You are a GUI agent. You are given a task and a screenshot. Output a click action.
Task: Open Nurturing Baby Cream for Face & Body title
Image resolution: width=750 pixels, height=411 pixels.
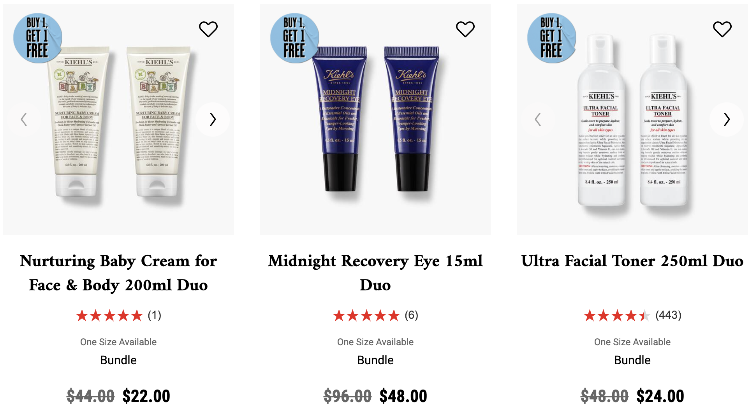click(118, 273)
